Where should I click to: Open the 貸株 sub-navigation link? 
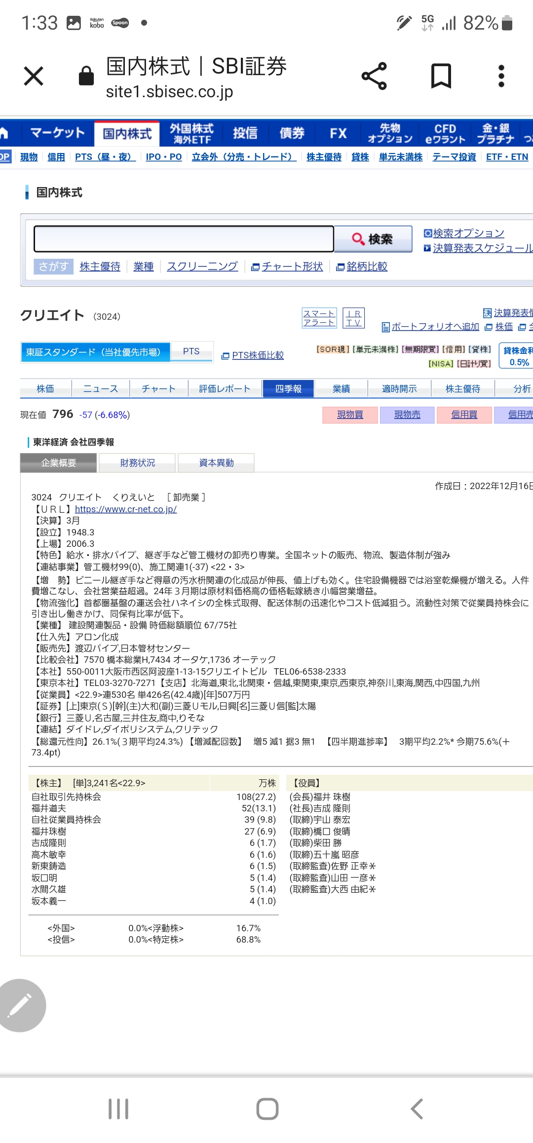click(x=360, y=157)
